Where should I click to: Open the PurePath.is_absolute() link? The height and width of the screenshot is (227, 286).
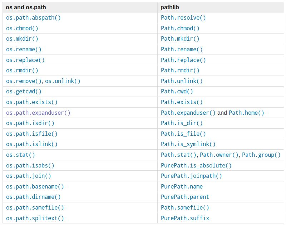coord(194,165)
